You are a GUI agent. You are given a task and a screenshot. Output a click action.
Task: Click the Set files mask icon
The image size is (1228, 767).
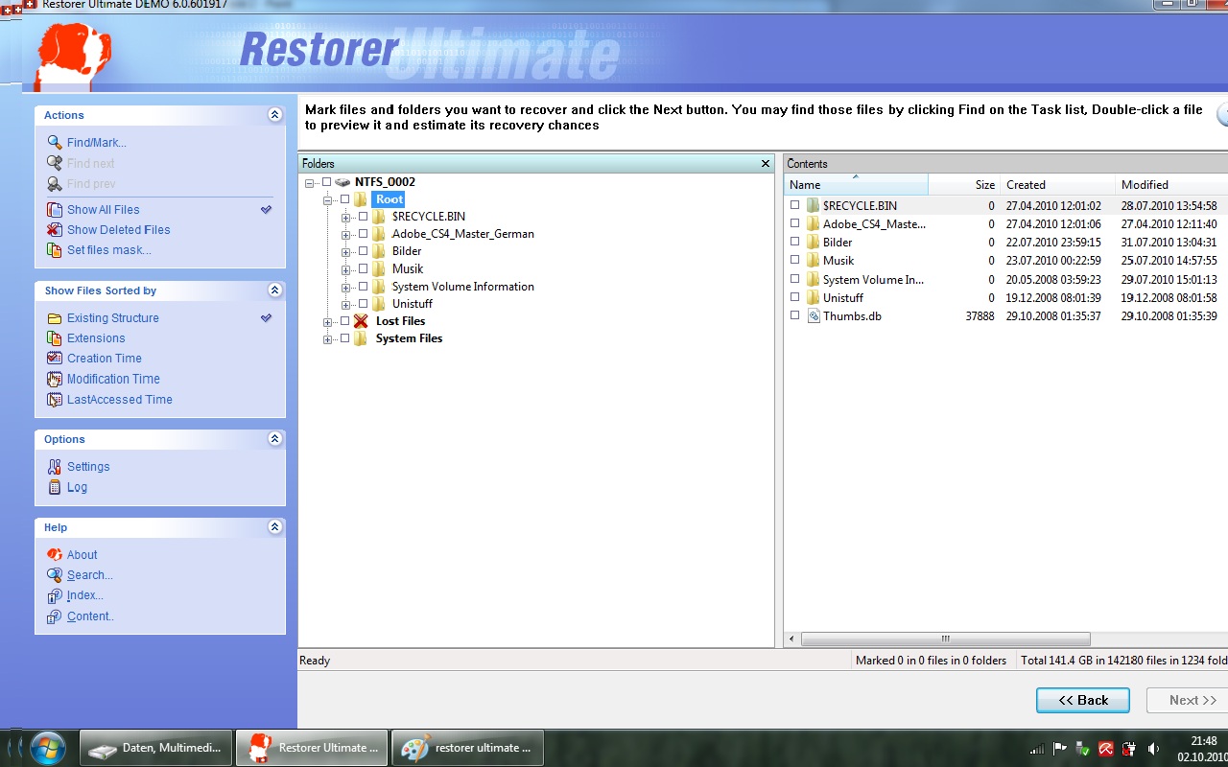[x=55, y=250]
